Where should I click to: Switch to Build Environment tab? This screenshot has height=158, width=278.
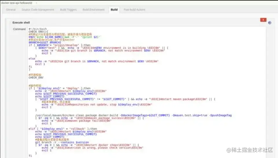94,10
